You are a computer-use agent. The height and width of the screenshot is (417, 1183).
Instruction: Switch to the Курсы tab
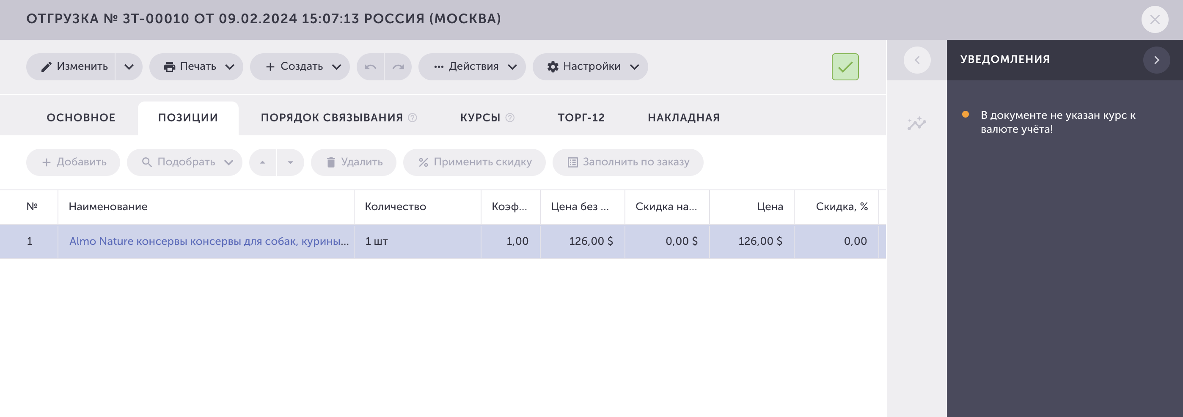tap(480, 118)
